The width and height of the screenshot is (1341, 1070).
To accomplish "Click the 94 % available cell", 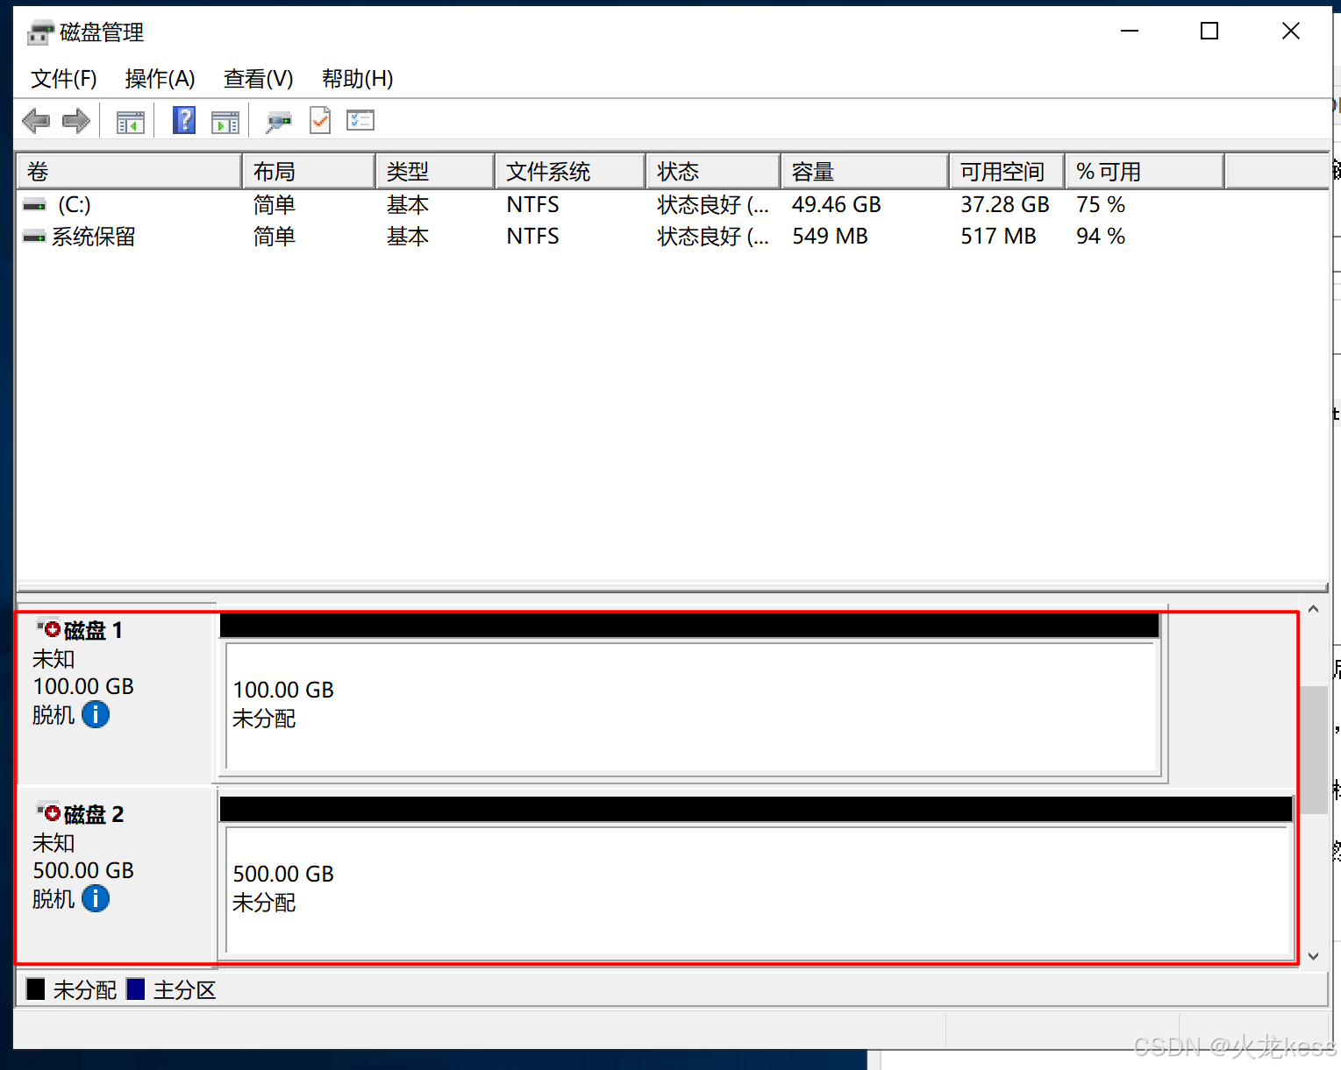I will [x=1101, y=237].
